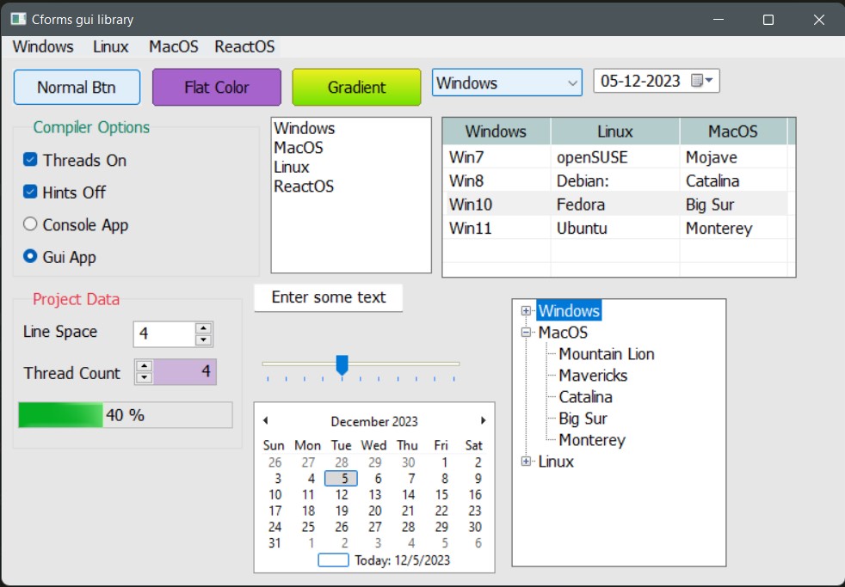Select December 12 in the calendar
Screen dimensions: 845x587
coord(341,494)
